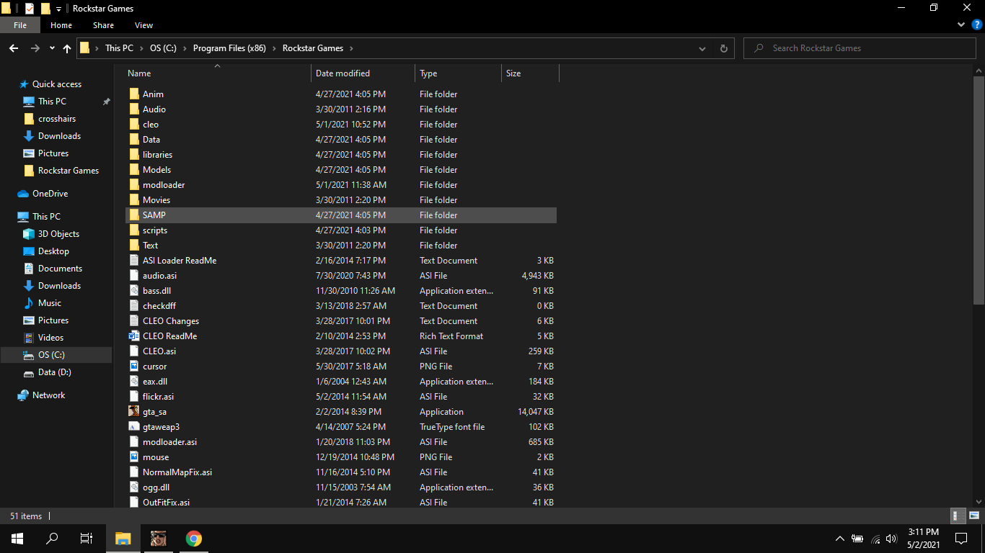Sort files by the Type column header
Image resolution: width=985 pixels, height=553 pixels.
pyautogui.click(x=459, y=73)
